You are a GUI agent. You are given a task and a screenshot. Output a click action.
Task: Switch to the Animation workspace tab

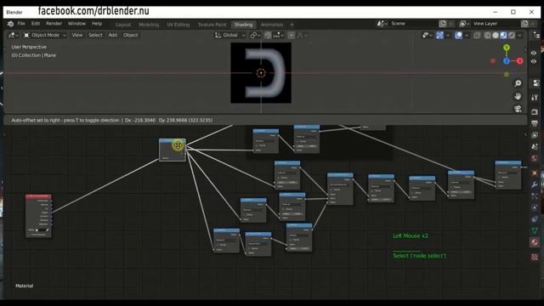pyautogui.click(x=272, y=25)
